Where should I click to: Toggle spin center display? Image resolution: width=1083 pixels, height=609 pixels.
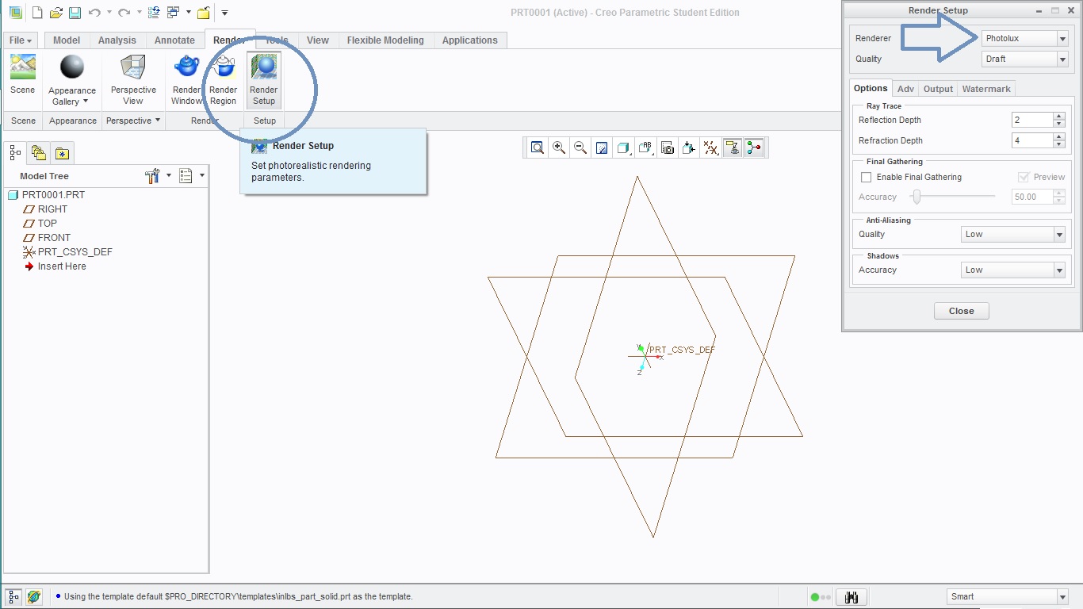754,147
